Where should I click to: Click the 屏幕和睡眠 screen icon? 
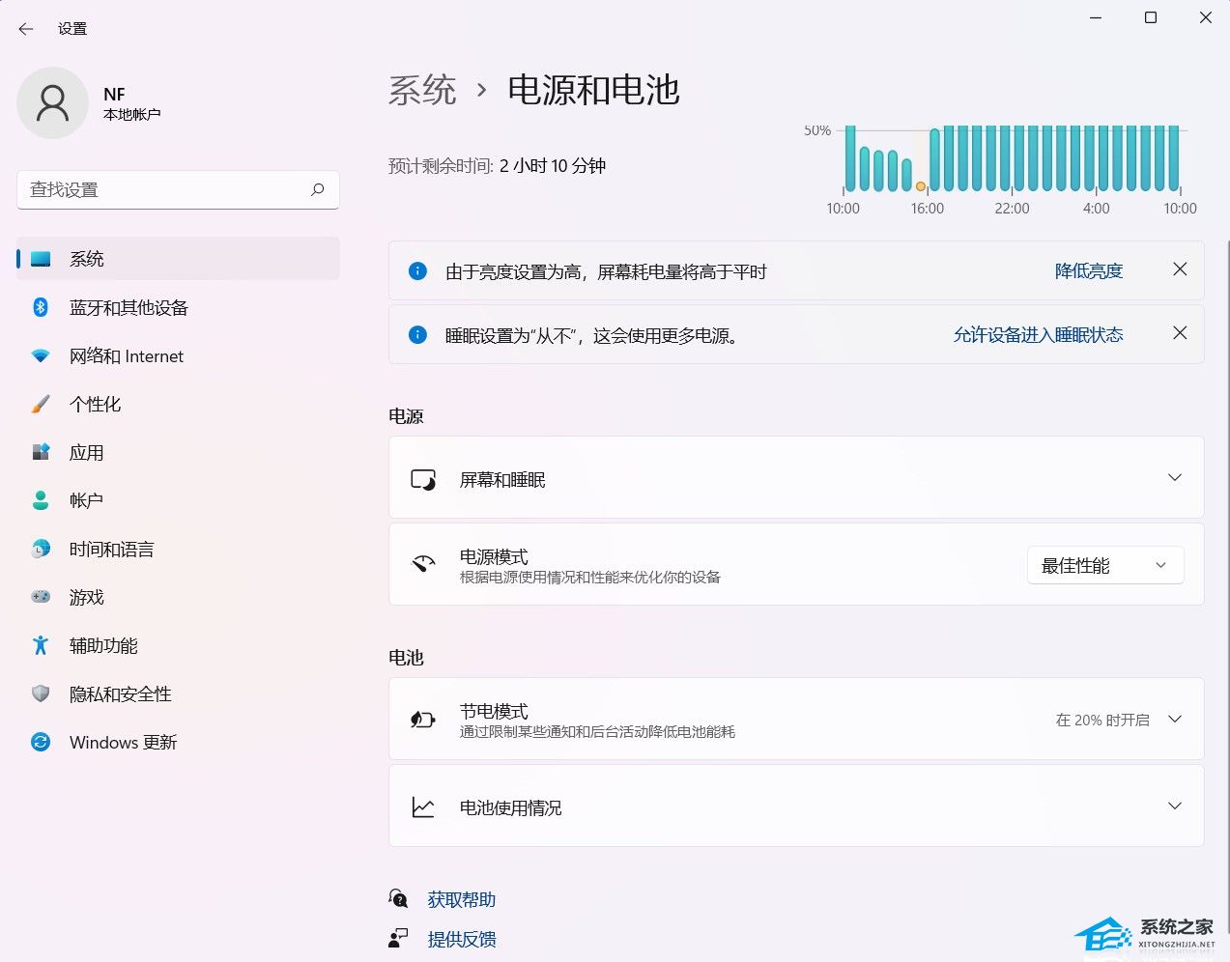click(x=423, y=480)
